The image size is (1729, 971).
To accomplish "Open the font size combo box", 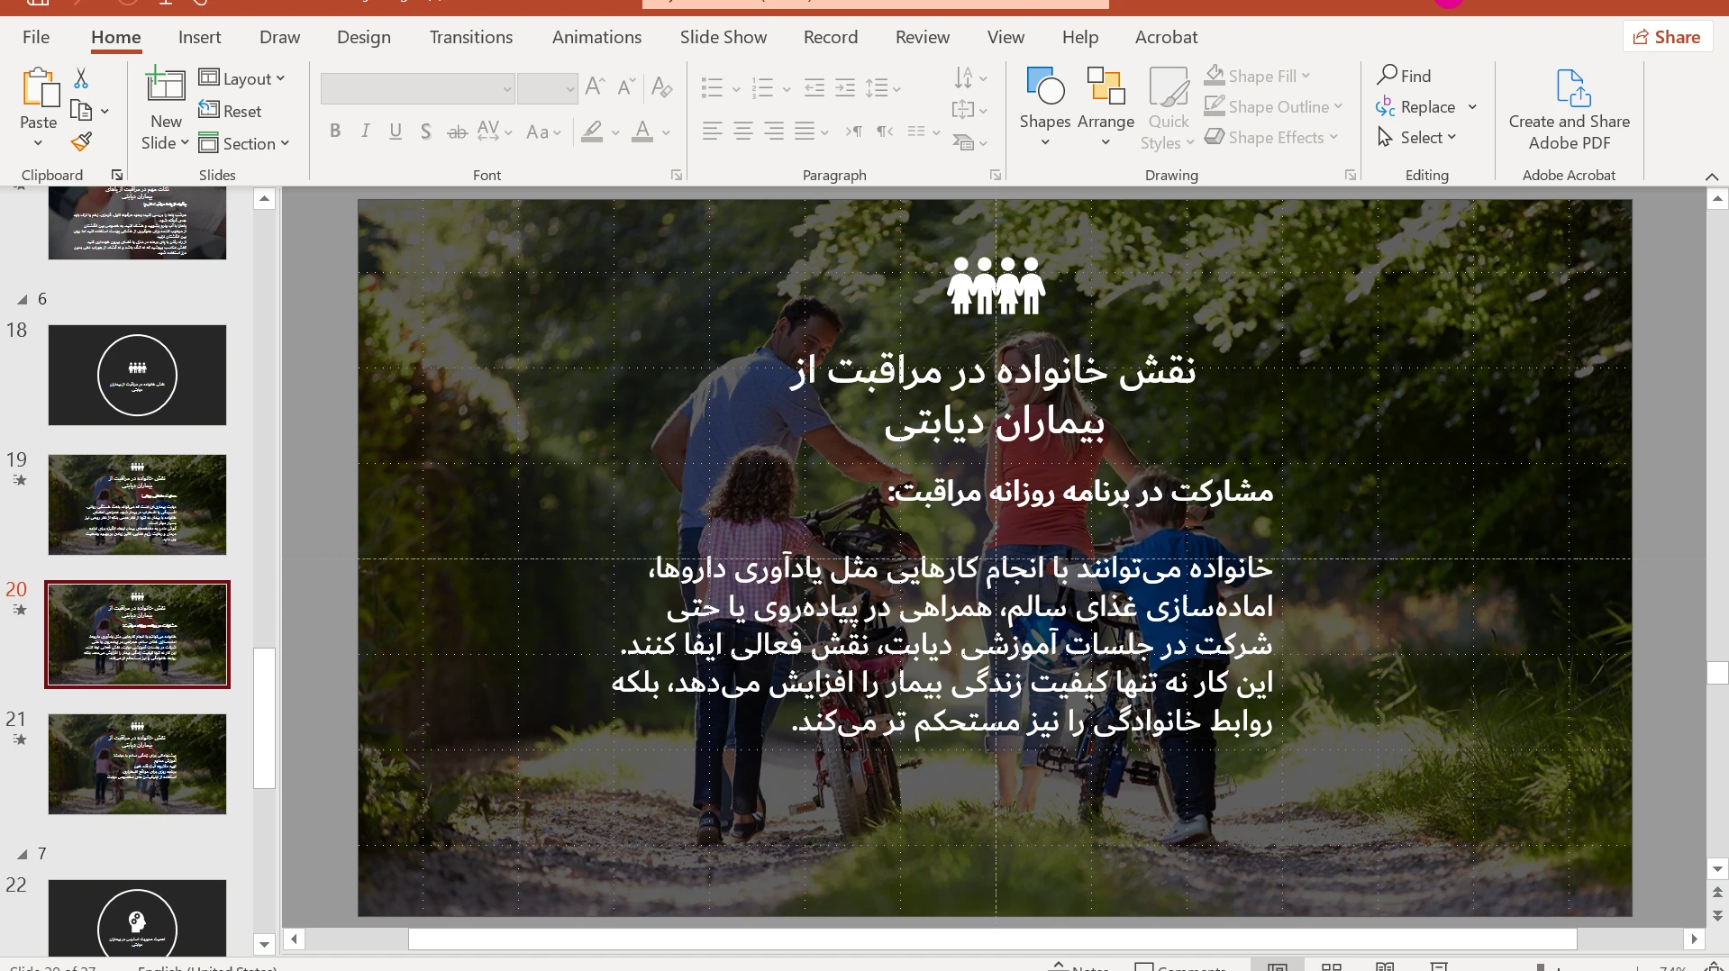I will (548, 88).
